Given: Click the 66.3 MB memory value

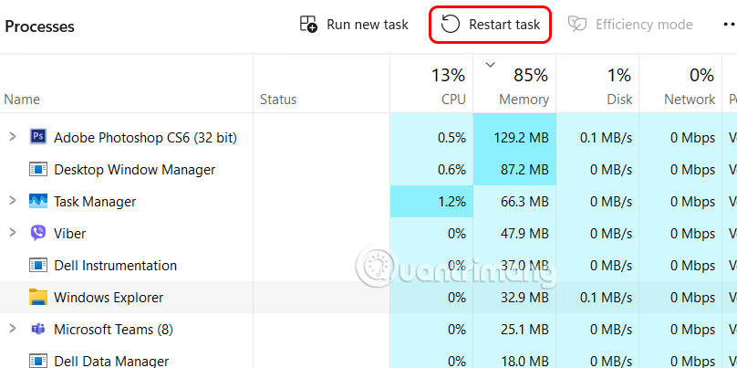Looking at the screenshot, I should coord(525,202).
